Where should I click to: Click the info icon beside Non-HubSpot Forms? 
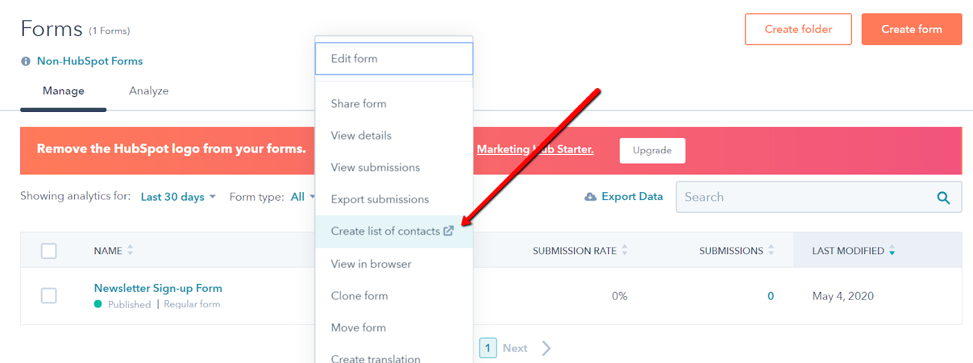pyautogui.click(x=26, y=61)
